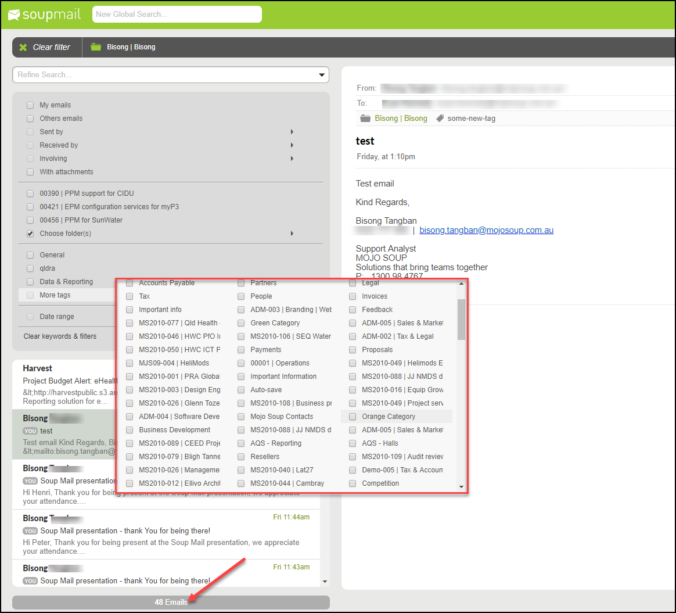Viewport: 676px width, 613px height.
Task: Enable the My emails checkbox
Action: pyautogui.click(x=30, y=105)
